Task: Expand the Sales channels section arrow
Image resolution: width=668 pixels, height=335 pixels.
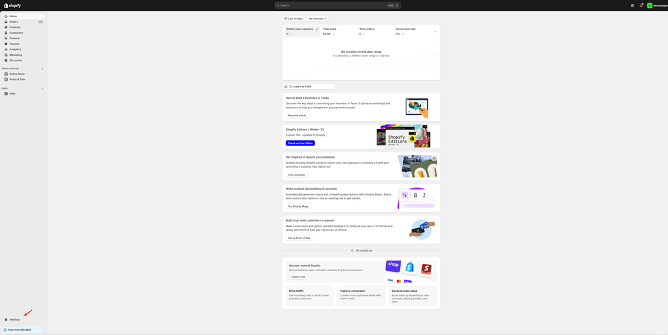Action: (x=42, y=68)
